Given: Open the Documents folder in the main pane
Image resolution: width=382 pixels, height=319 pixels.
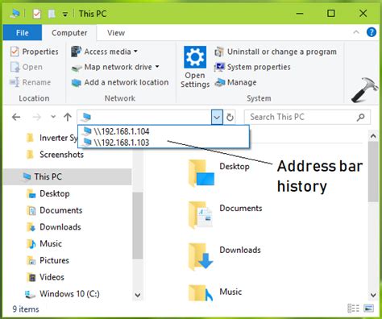Looking at the screenshot, I should (225, 214).
